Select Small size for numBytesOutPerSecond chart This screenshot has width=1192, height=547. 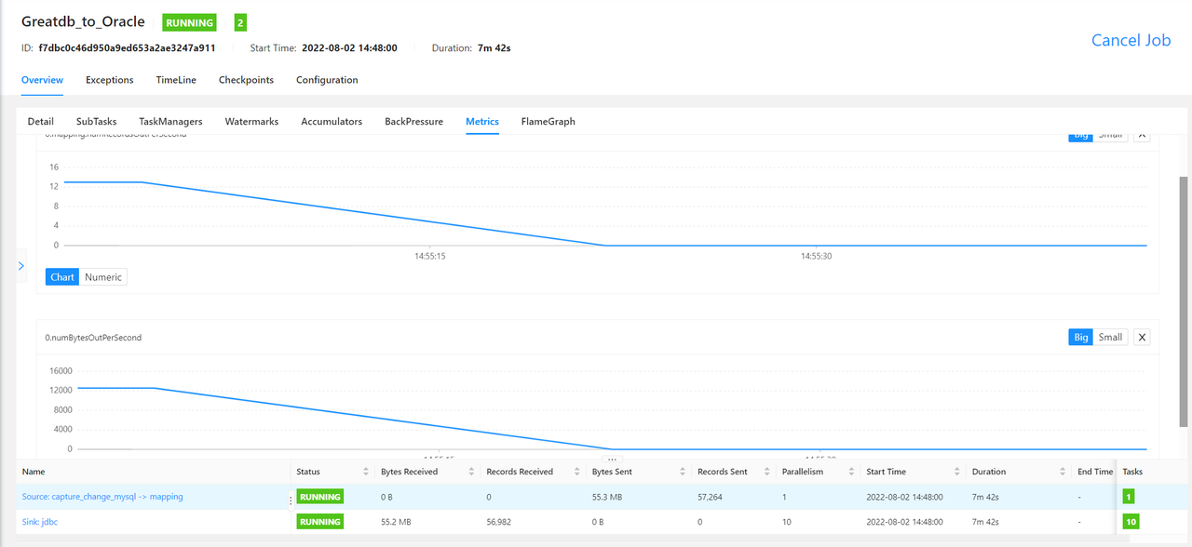tap(1110, 337)
